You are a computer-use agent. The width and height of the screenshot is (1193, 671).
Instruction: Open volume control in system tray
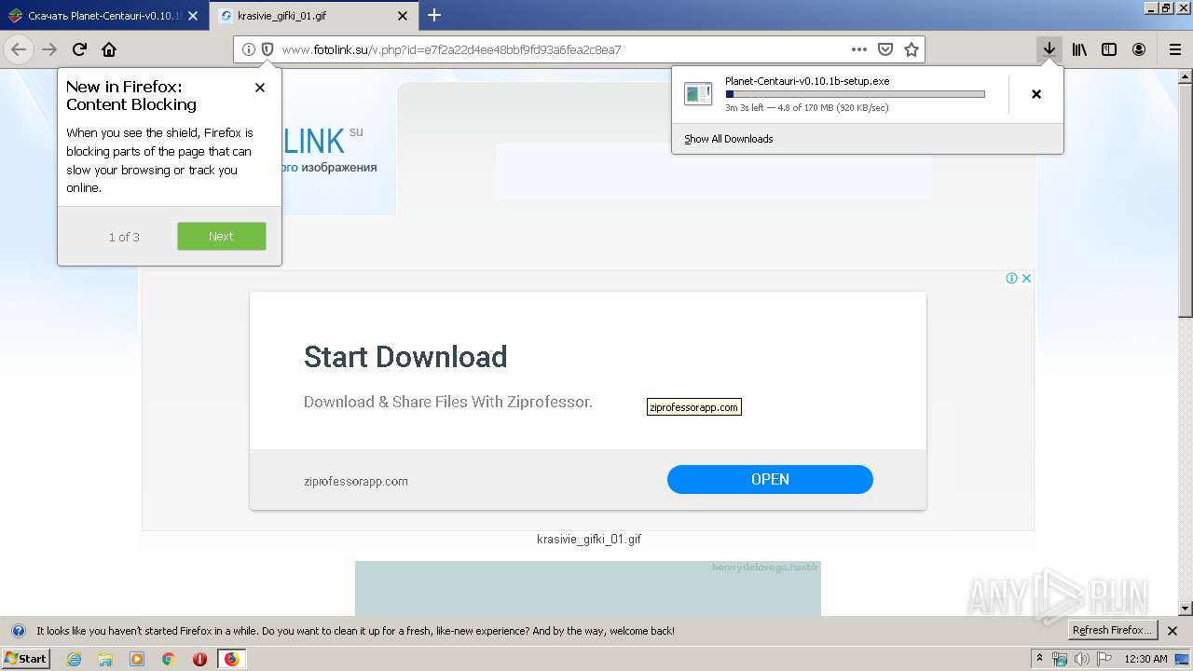1082,659
